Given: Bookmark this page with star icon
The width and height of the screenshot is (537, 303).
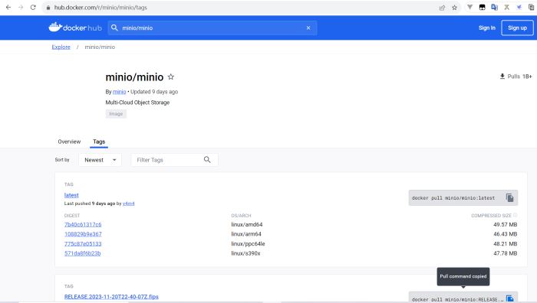Looking at the screenshot, I should click(454, 8).
